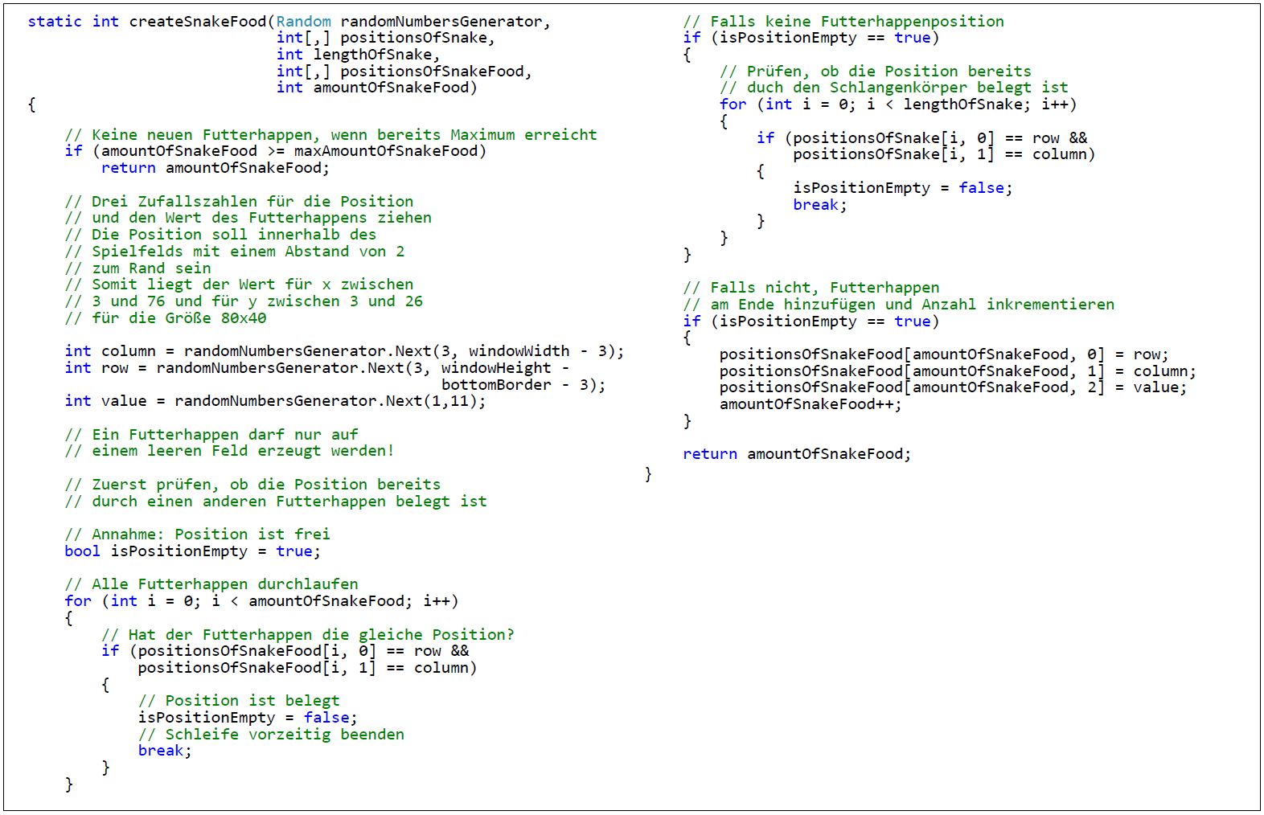Select the comment 'Schleife vorzeitig beenden'
Image resolution: width=1264 pixels, height=815 pixels.
click(271, 735)
